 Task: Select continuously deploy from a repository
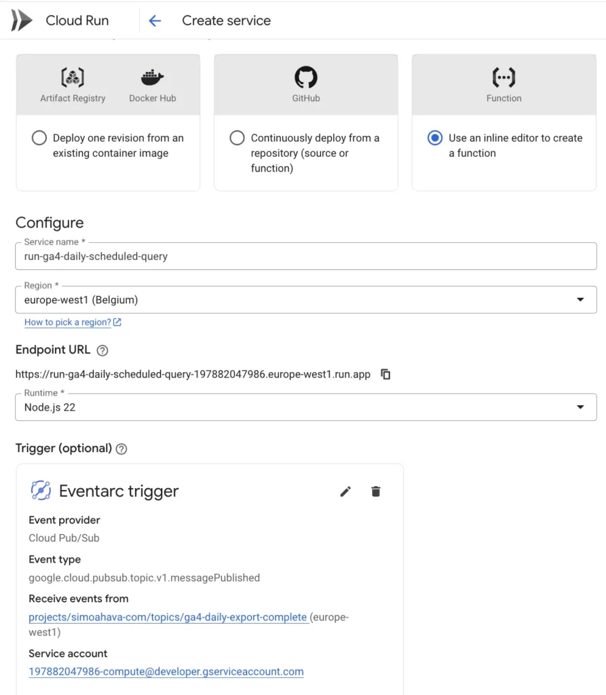(x=237, y=138)
